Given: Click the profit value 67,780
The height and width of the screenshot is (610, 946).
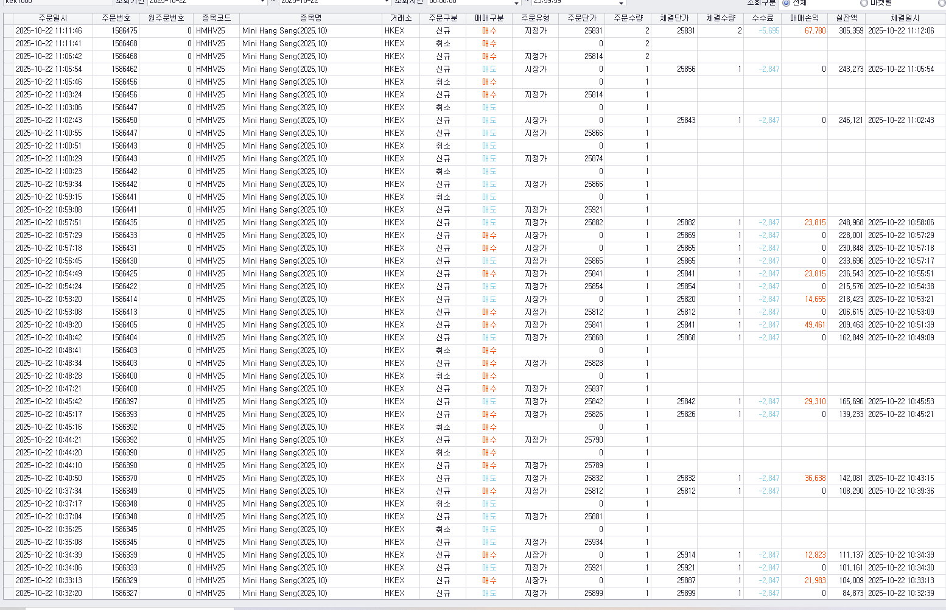Looking at the screenshot, I should pos(815,30).
